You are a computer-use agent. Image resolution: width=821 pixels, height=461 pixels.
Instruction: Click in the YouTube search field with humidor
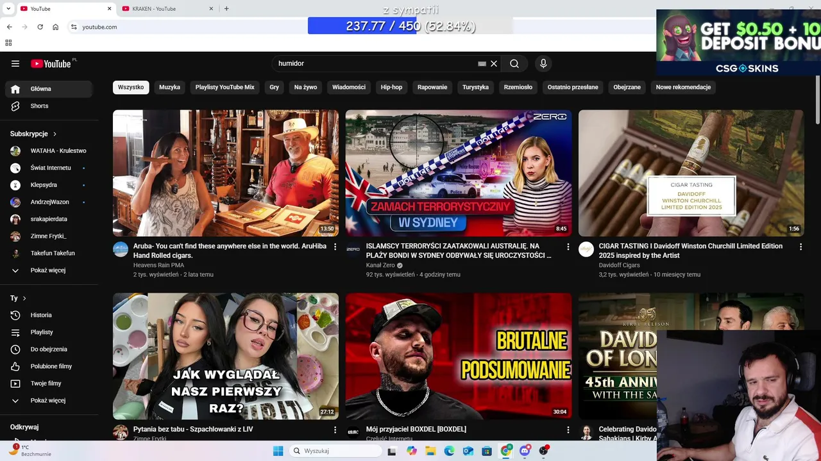(375, 63)
